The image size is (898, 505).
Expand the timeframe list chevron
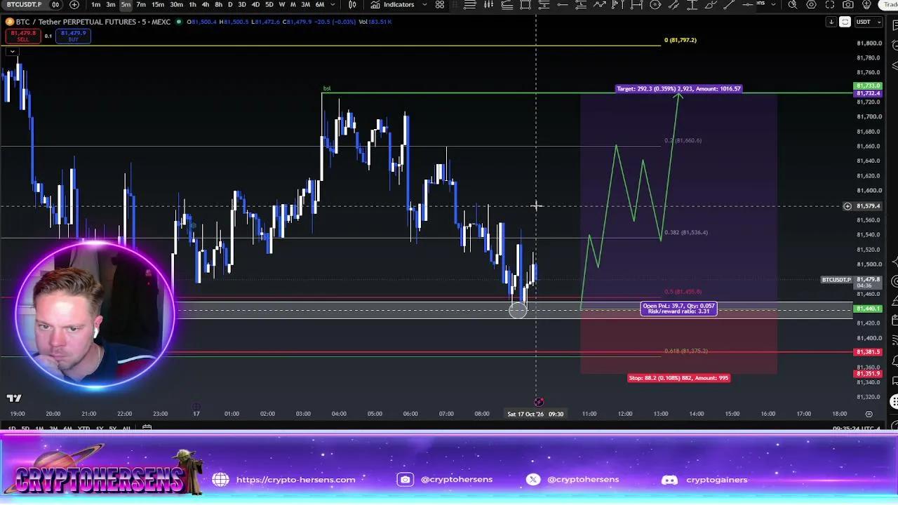tap(333, 4)
